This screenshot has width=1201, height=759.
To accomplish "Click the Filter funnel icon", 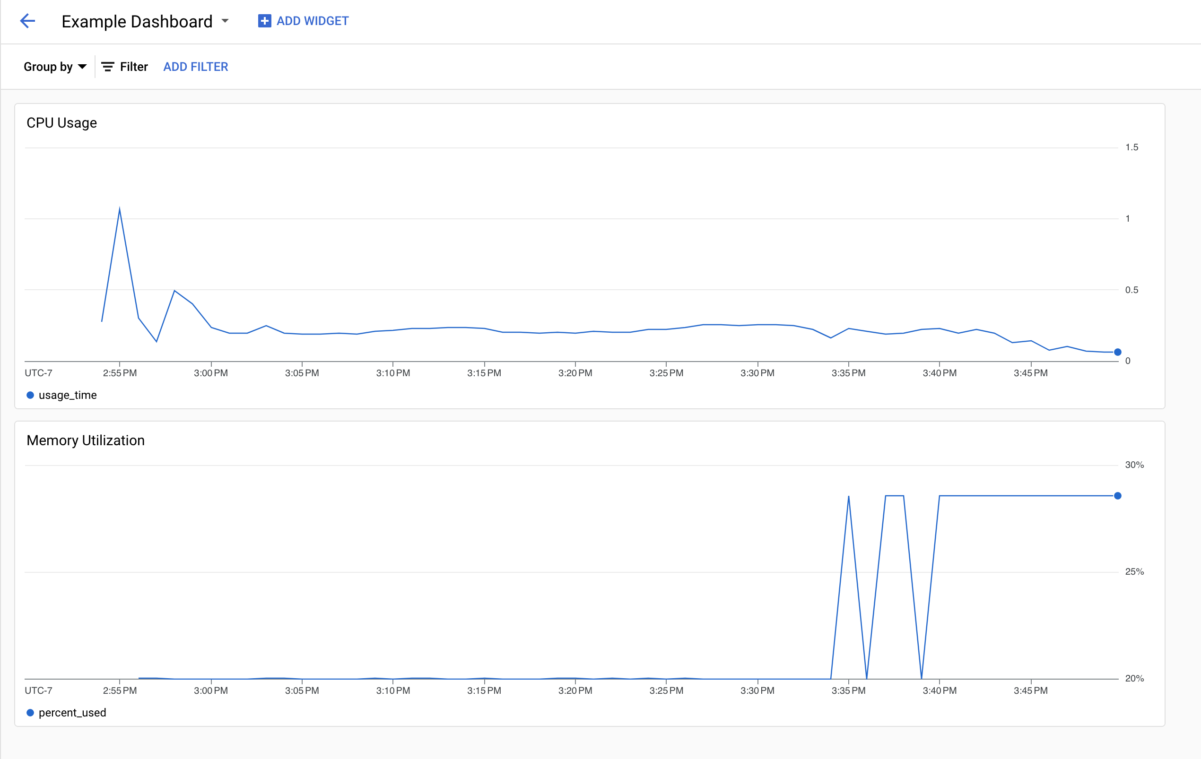I will (108, 66).
